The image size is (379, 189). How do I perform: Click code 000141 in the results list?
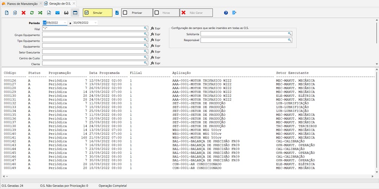click(x=10, y=137)
